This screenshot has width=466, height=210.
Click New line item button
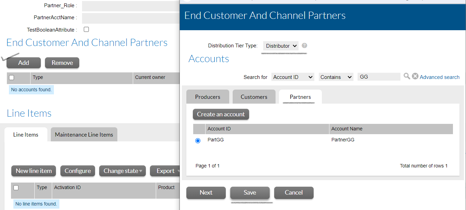[x=34, y=171]
